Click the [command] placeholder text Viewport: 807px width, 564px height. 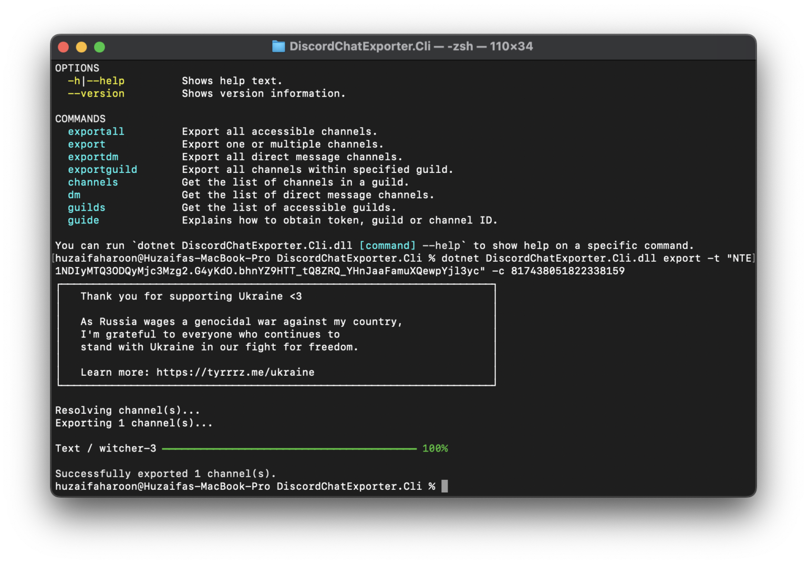[x=388, y=245]
